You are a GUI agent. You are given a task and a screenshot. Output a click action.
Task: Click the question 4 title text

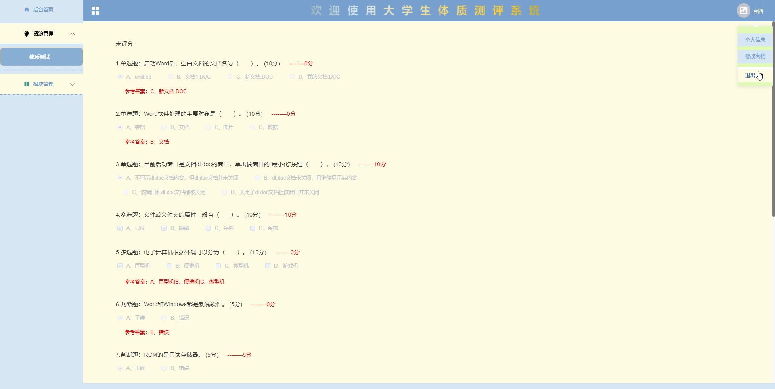188,215
